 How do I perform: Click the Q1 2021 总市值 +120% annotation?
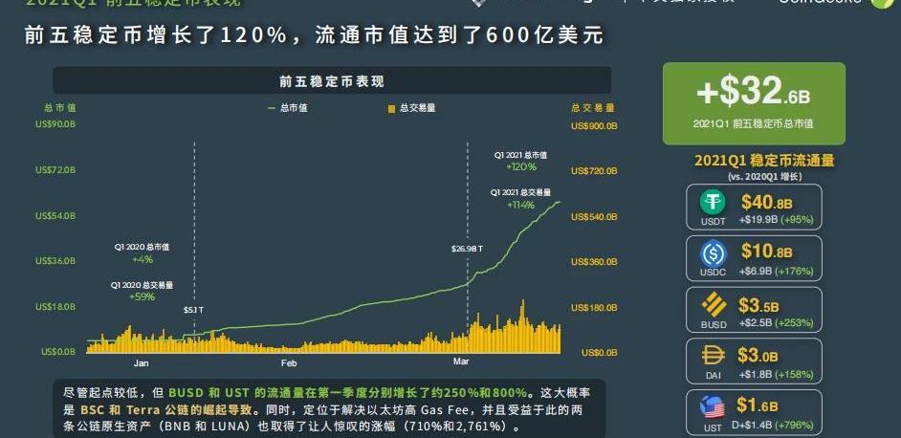tap(520, 161)
